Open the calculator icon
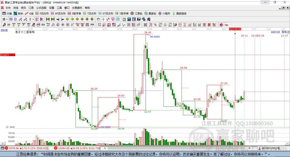The height and width of the screenshot is (157, 290). point(129,19)
